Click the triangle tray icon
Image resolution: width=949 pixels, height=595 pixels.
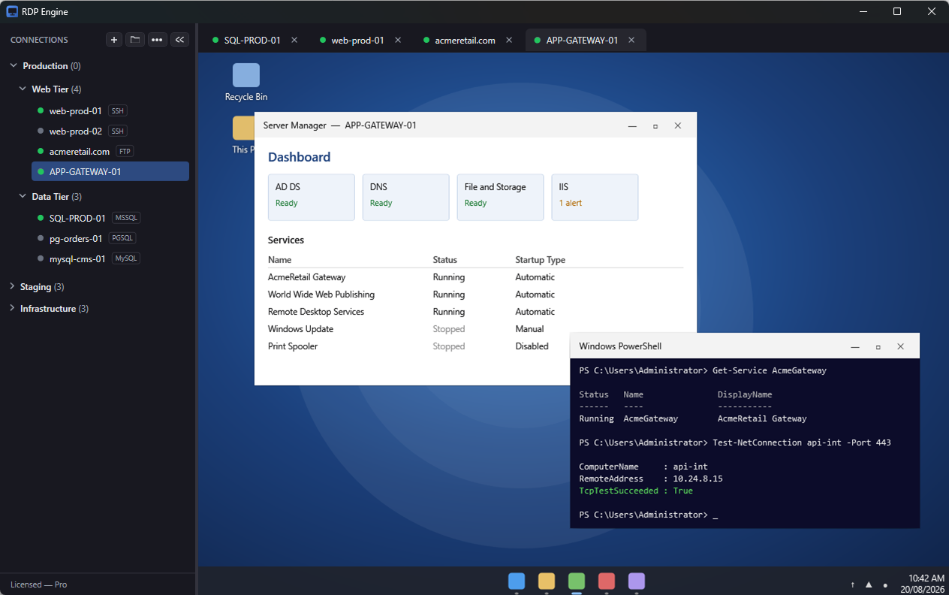(x=869, y=584)
